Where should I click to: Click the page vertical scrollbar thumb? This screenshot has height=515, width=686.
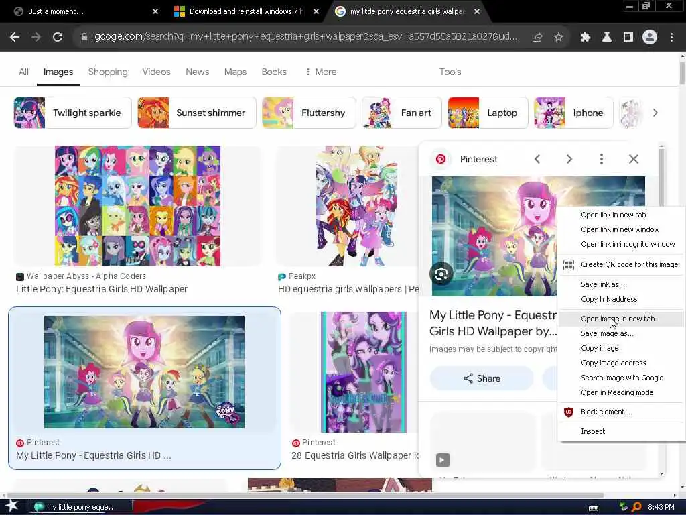tap(682, 72)
